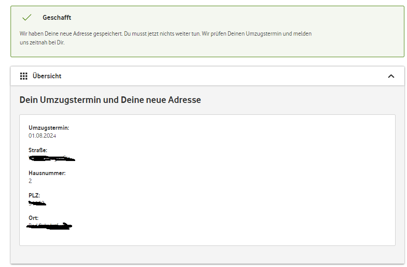
Task: Click the Geschafft heading
Action: tap(57, 18)
